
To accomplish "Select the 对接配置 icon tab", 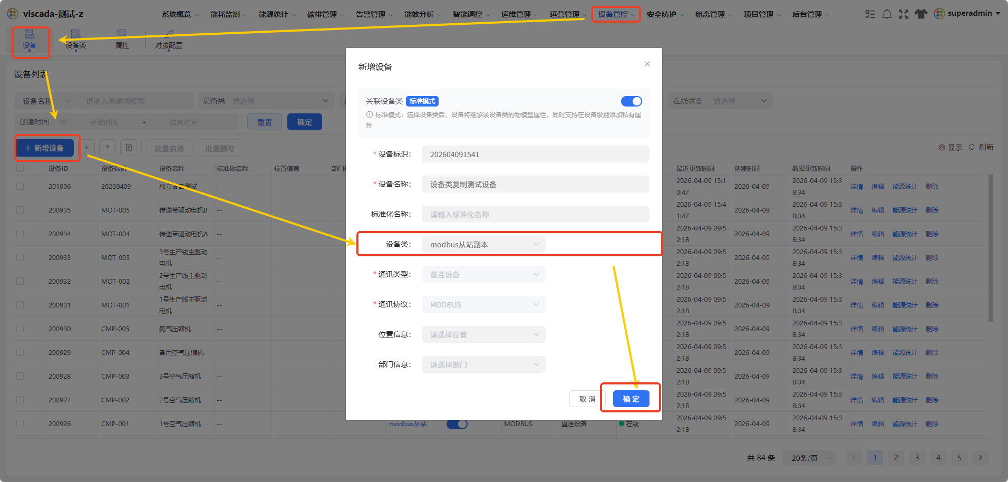I will pyautogui.click(x=169, y=40).
